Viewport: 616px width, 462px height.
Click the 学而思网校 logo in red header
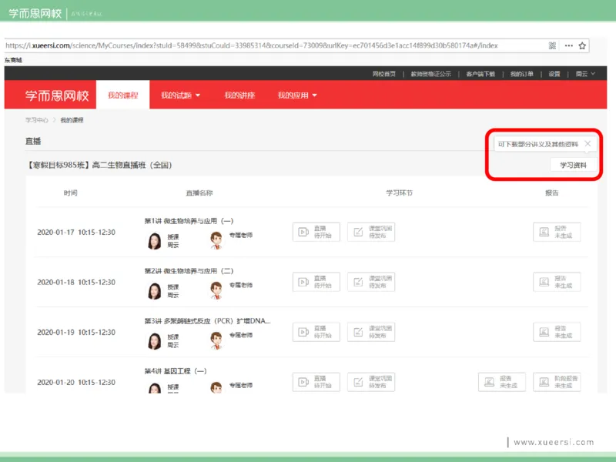pos(57,95)
